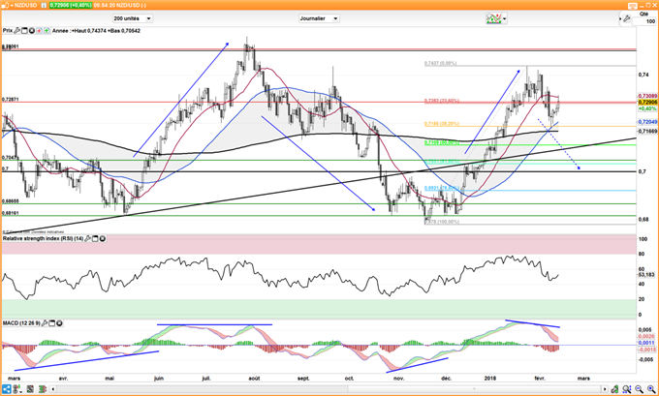Open MACD indicator wrench settings
This screenshot has width=659, height=396.
45,323
